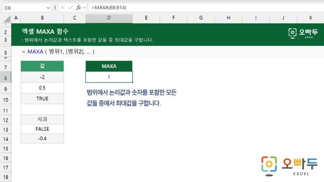Select row 18 header

[5, 177]
